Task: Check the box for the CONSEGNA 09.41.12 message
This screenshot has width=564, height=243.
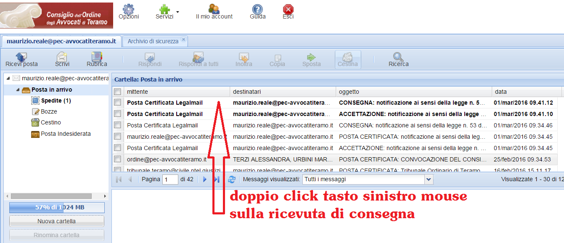Action: (118, 103)
